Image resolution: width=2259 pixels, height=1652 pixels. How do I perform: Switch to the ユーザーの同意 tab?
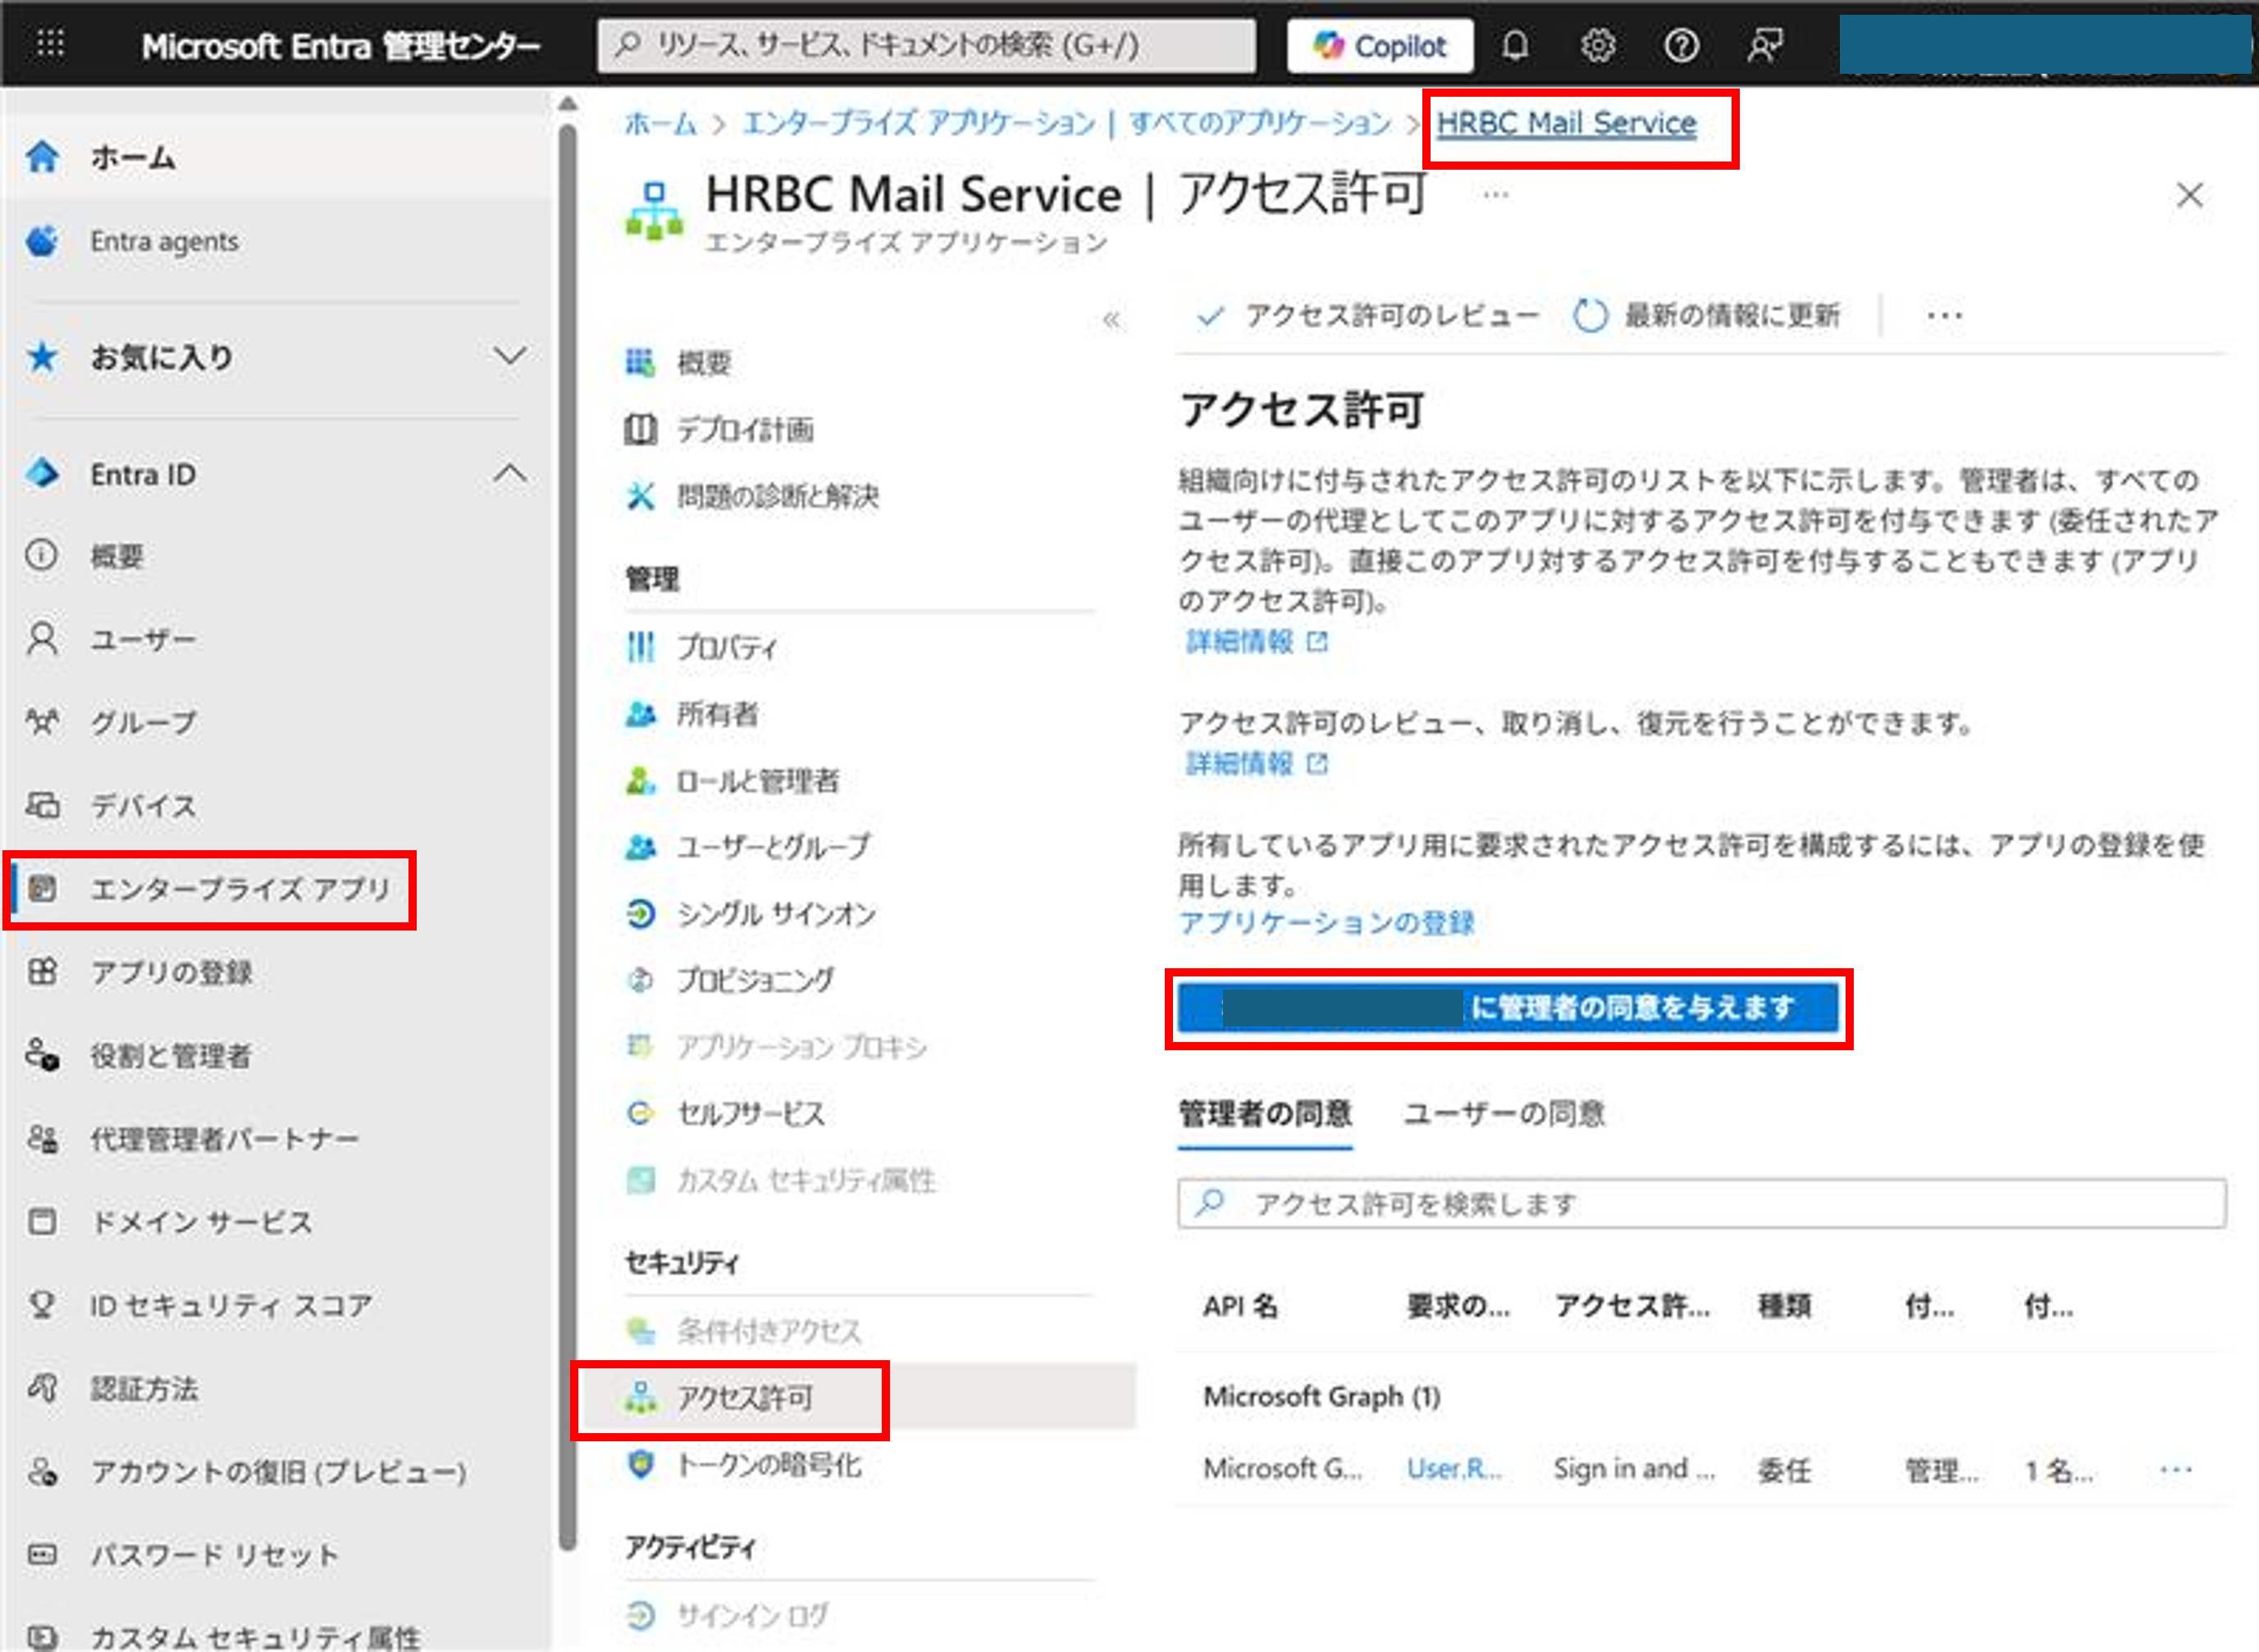(1504, 1113)
